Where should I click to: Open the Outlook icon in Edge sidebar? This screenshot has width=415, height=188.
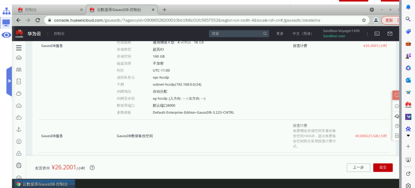tap(408, 80)
